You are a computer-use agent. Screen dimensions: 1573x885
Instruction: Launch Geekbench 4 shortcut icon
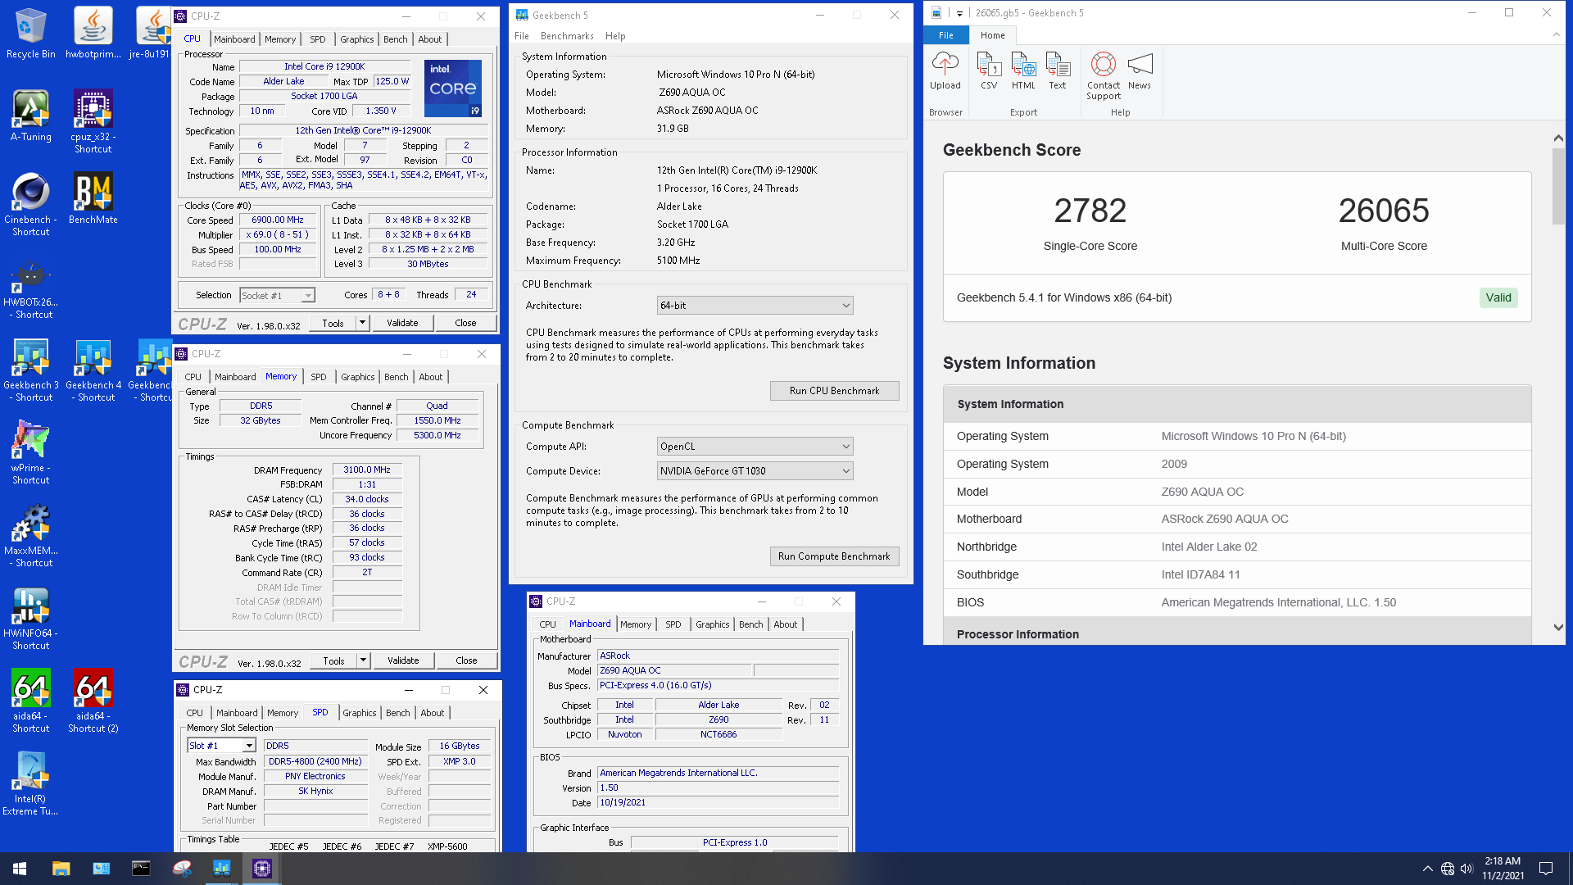pyautogui.click(x=93, y=370)
